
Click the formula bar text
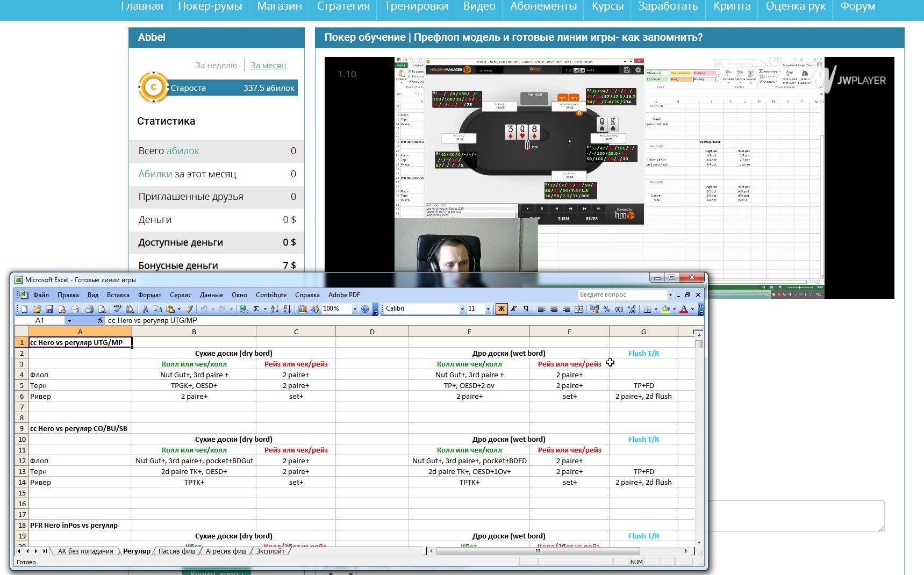coord(152,320)
